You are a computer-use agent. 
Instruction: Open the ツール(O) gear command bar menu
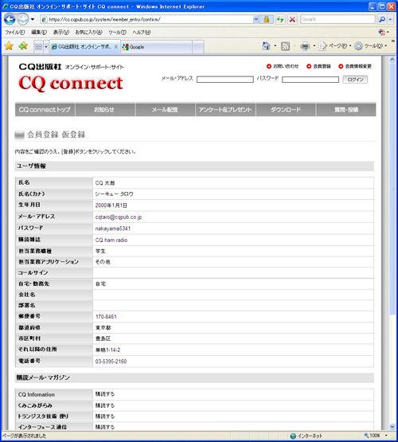pyautogui.click(x=371, y=46)
